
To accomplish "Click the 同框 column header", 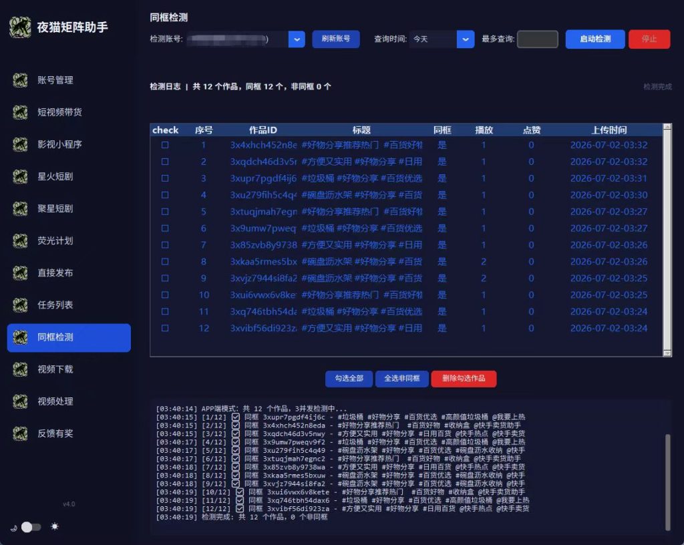I will (x=442, y=130).
